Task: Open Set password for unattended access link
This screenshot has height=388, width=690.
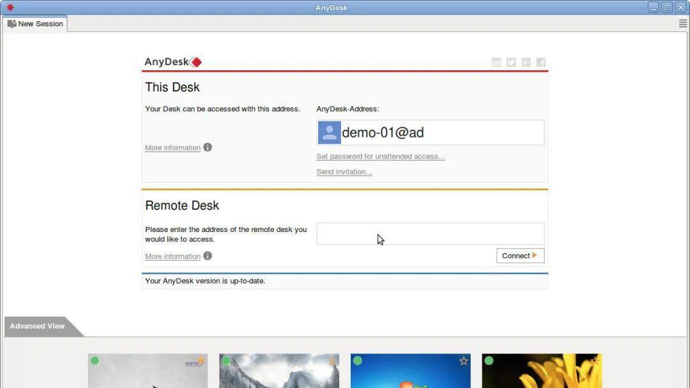Action: coord(380,157)
